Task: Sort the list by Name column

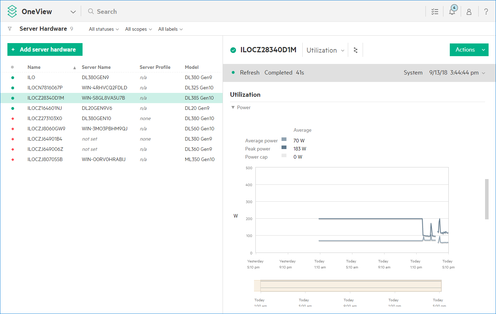Action: click(34, 67)
